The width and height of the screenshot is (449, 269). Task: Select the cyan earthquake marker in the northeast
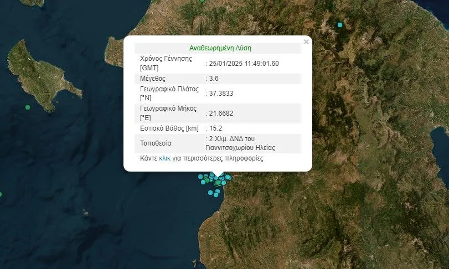pos(340,24)
